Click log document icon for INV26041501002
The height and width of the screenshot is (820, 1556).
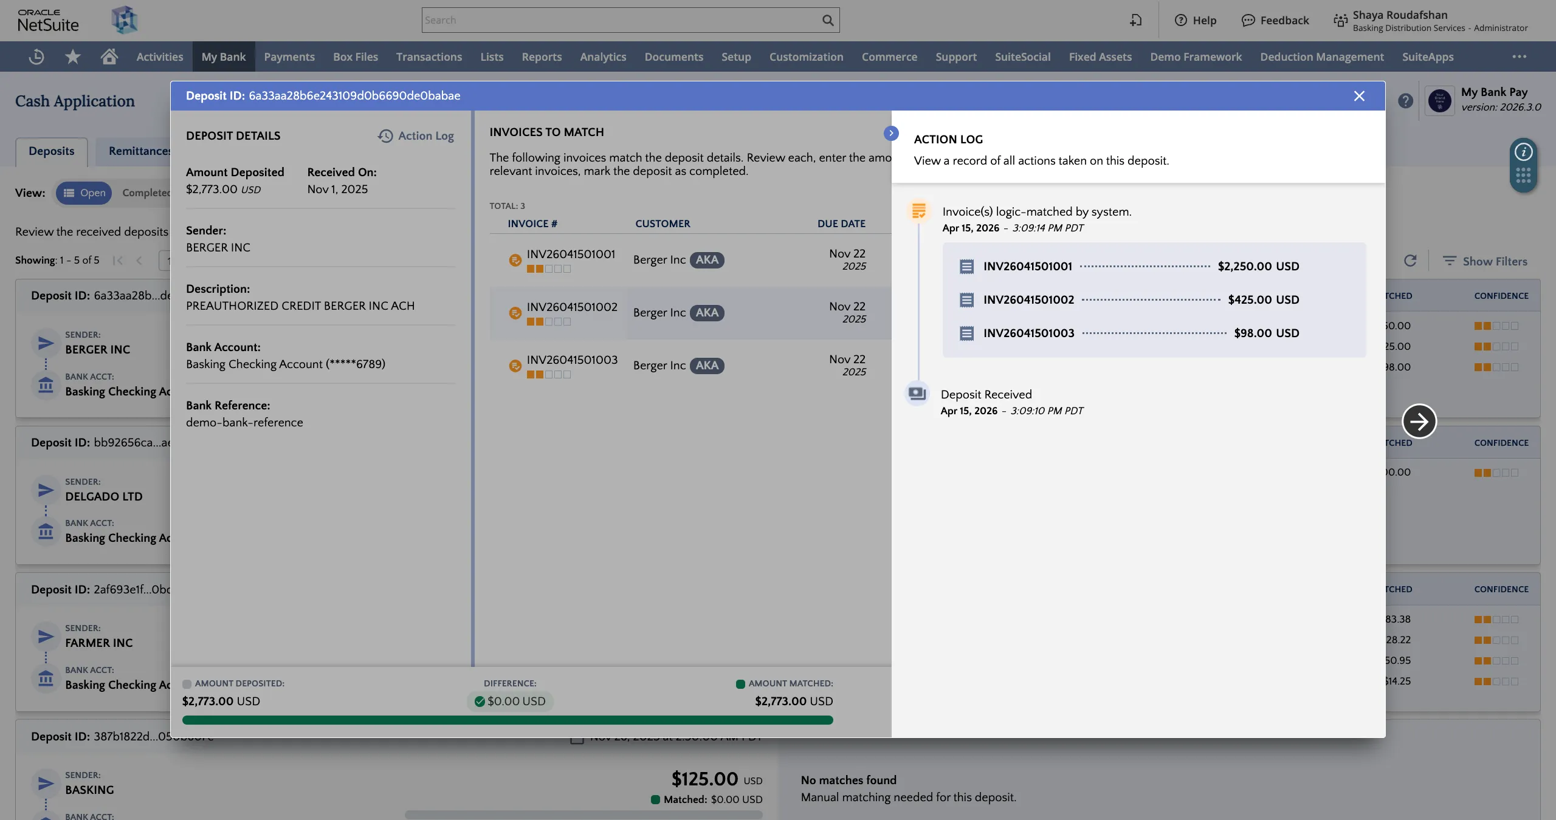pyautogui.click(x=966, y=299)
